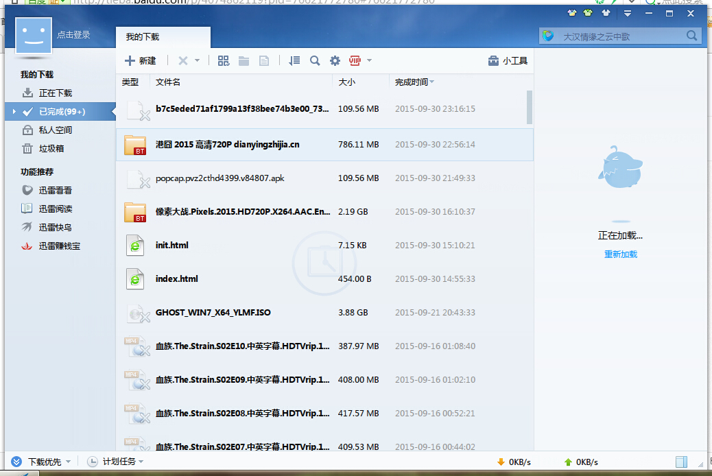Open 迅雷看看 in the sidebar

(60, 190)
